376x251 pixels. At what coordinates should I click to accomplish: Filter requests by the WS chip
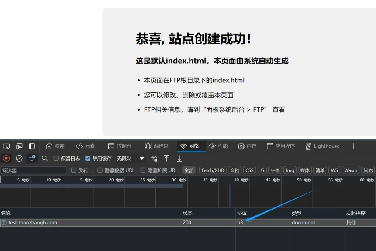[335, 170]
